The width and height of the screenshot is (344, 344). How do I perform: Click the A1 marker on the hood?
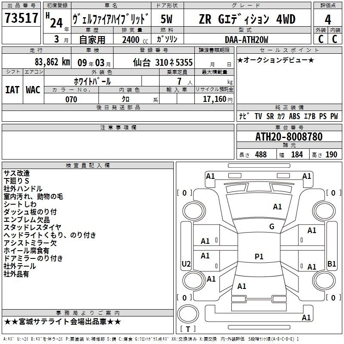[277, 207]
